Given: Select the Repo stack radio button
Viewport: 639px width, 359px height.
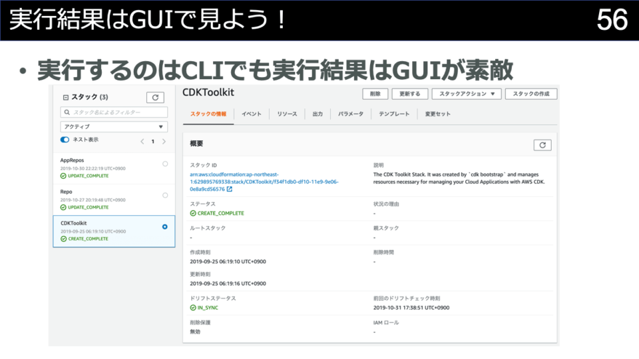Looking at the screenshot, I should 165,195.
